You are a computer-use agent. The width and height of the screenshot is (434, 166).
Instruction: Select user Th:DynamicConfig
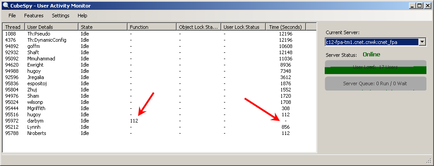click(47, 40)
